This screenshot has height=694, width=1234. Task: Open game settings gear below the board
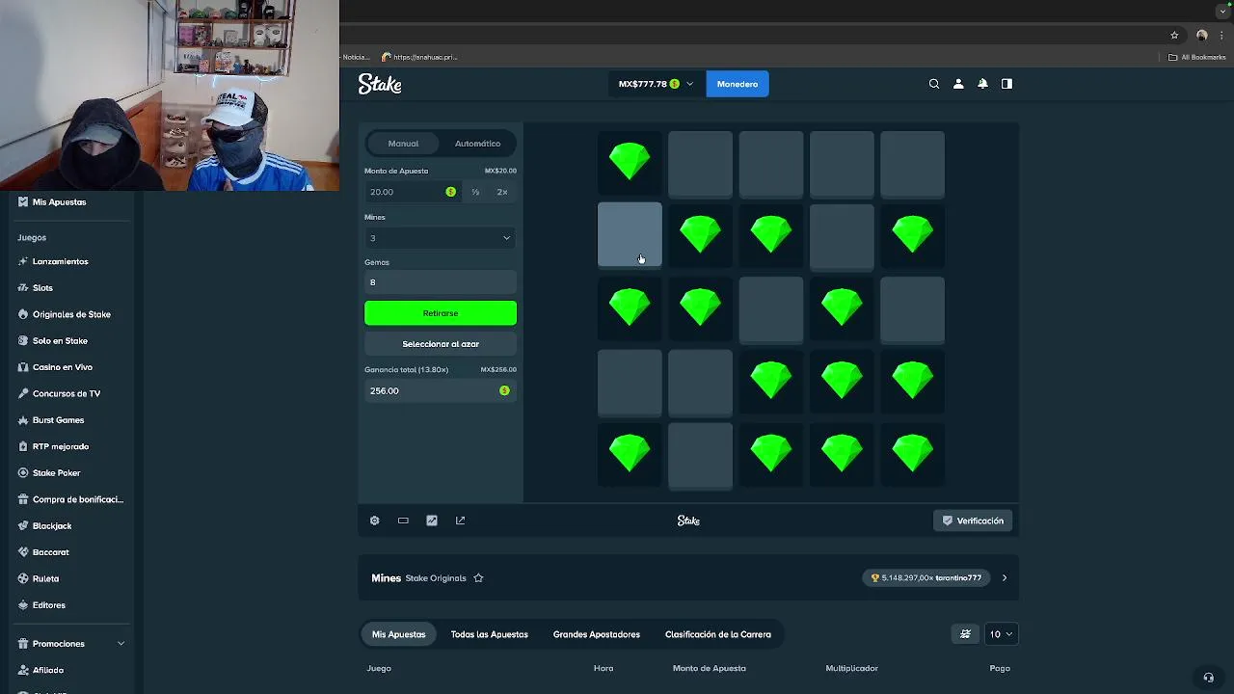click(374, 520)
